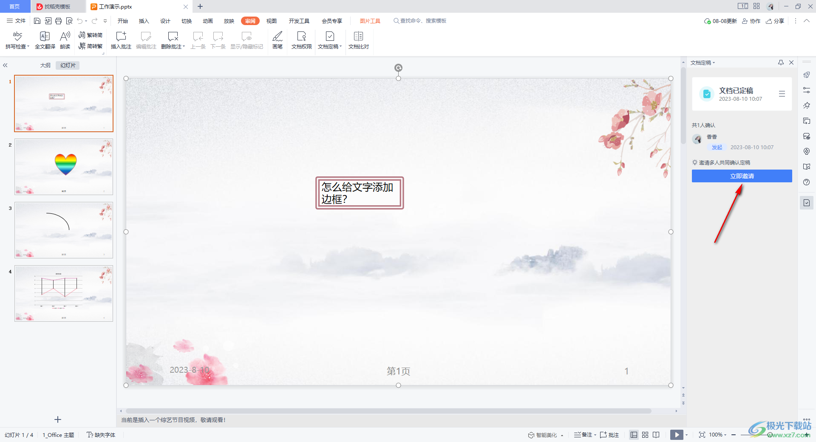Screen dimensions: 816x442
Task: Collapse the slide panel with double-chevron
Action: [x=5, y=65]
